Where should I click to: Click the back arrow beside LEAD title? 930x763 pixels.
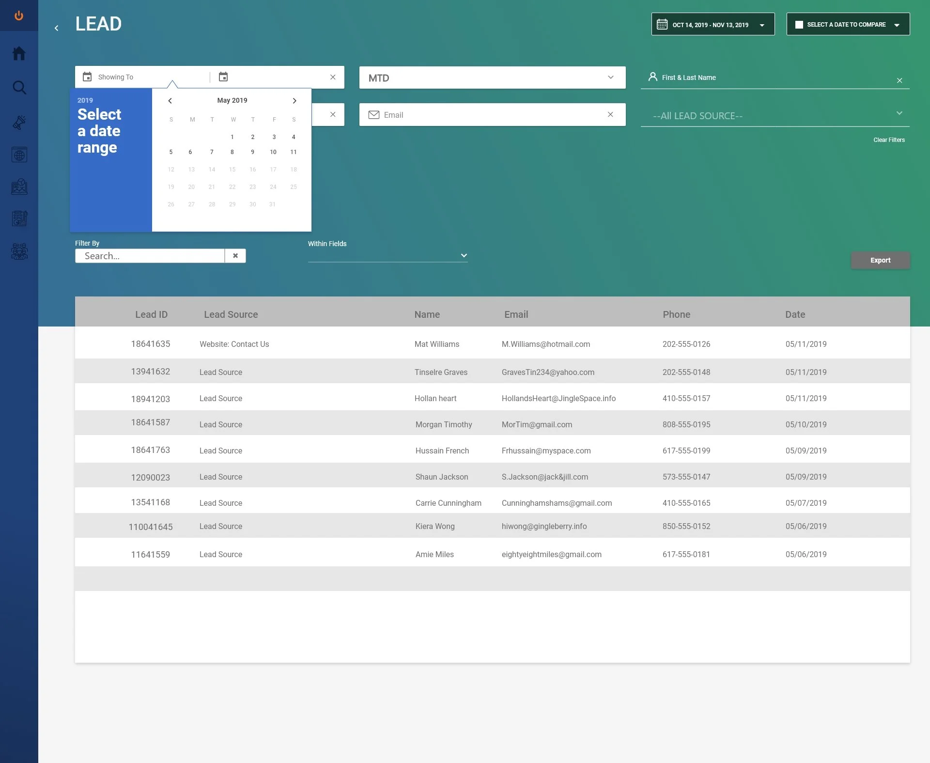(57, 28)
